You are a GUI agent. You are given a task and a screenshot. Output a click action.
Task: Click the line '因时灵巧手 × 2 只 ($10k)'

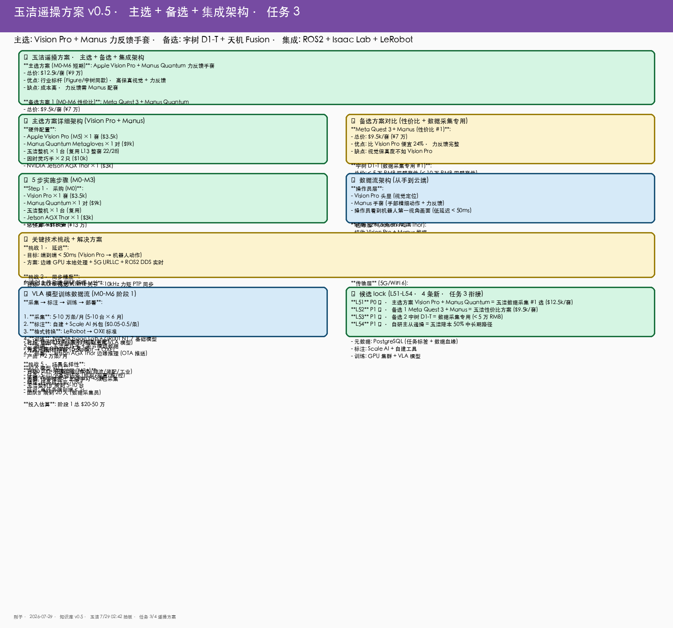pyautogui.click(x=55, y=158)
